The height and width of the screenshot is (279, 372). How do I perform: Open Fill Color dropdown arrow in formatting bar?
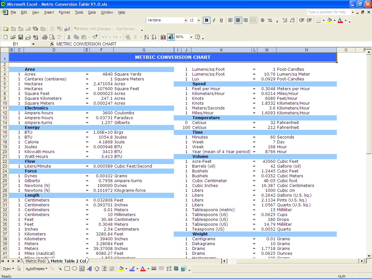(x=335, y=20)
